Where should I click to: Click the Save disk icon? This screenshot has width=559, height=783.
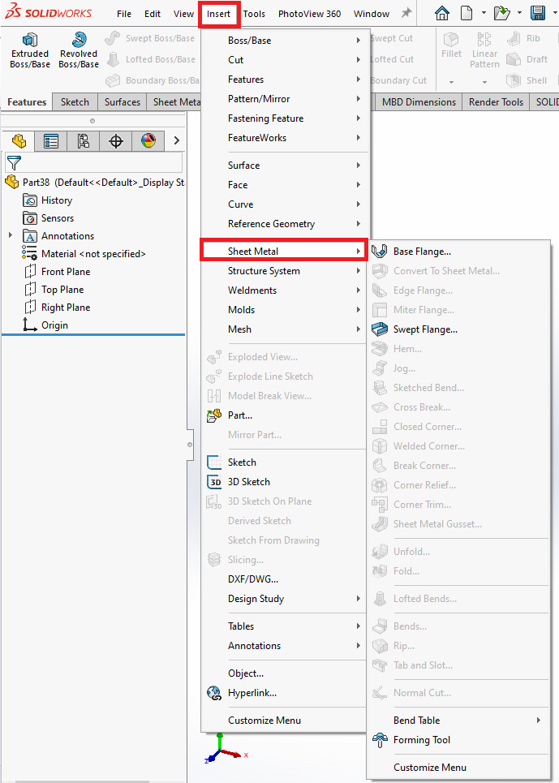tap(538, 13)
